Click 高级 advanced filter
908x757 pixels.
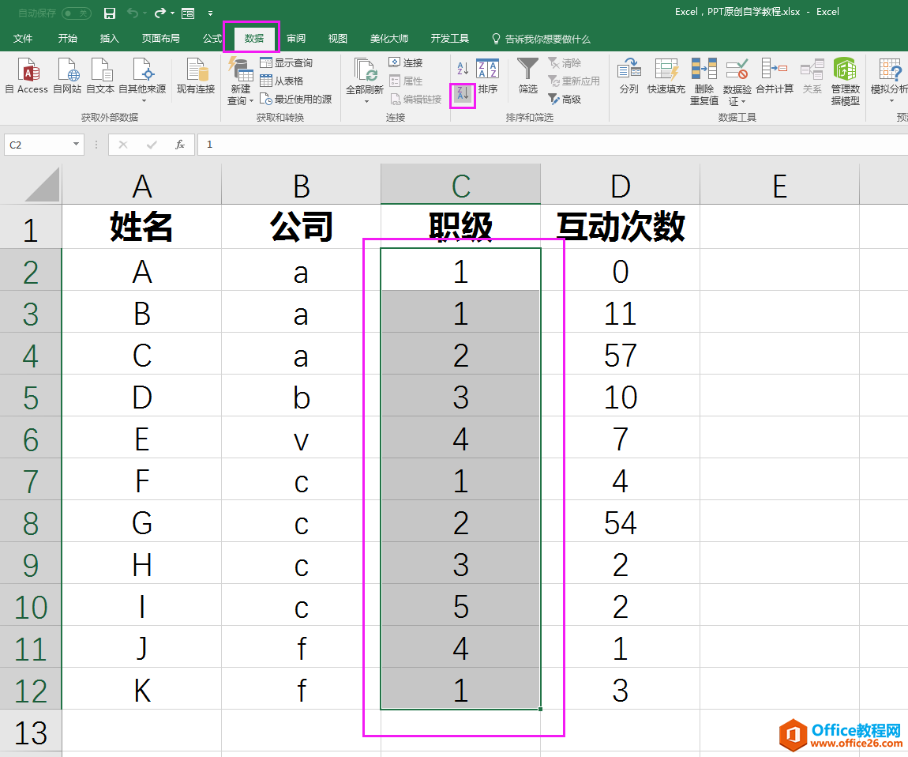(x=565, y=99)
